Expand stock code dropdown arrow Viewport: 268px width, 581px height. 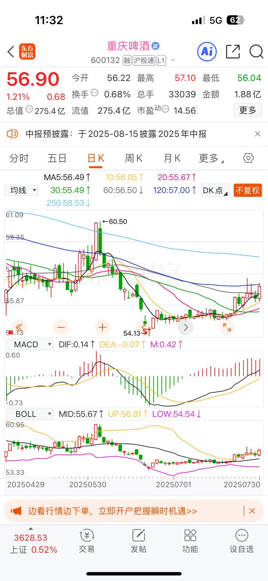(173, 61)
